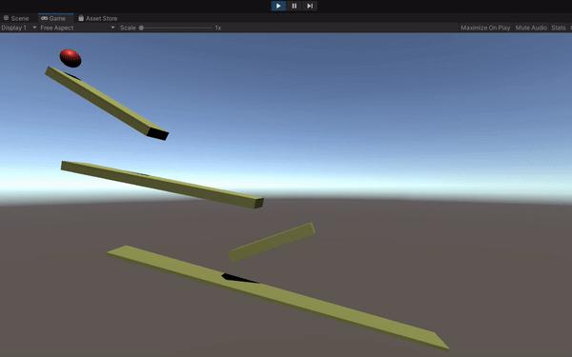Click the red ball in game view

coord(71,58)
